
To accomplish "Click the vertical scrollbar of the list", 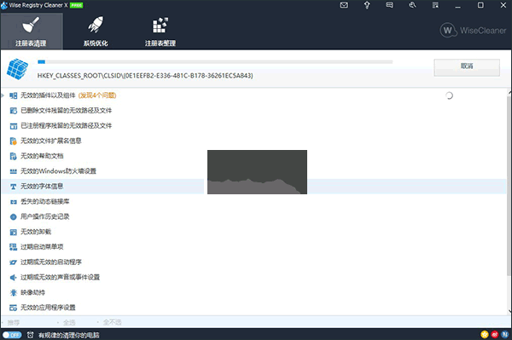I will (509, 186).
